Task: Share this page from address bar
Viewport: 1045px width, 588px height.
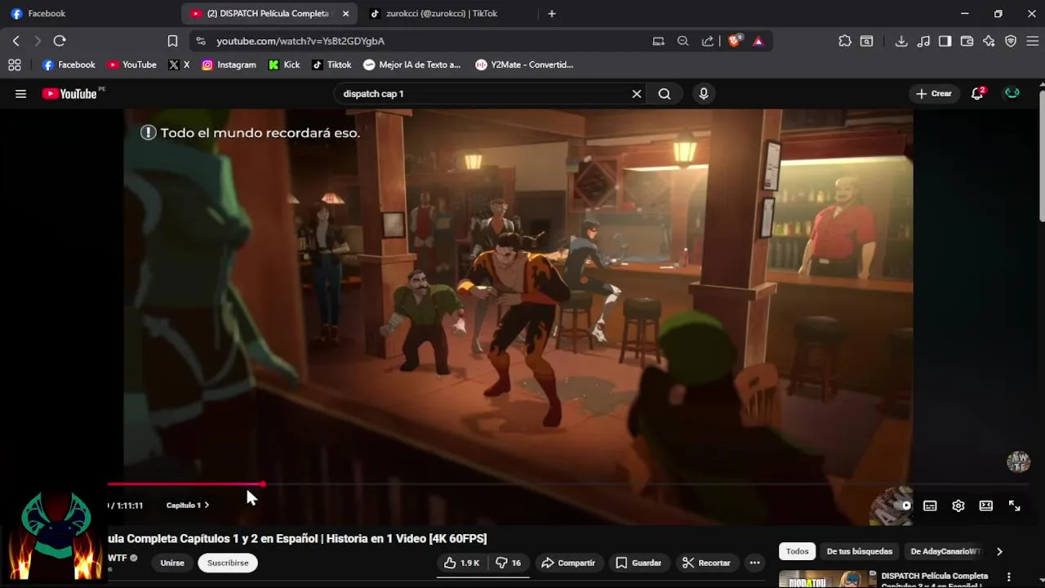Action: (x=708, y=41)
